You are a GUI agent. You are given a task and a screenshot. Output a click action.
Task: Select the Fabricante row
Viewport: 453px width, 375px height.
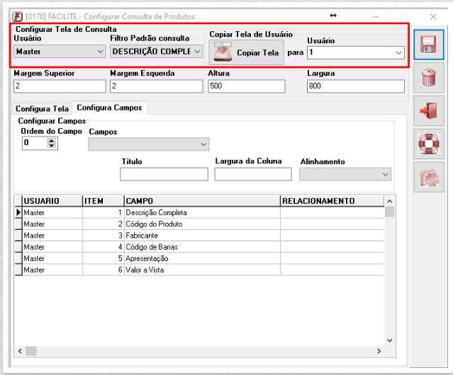pyautogui.click(x=200, y=236)
